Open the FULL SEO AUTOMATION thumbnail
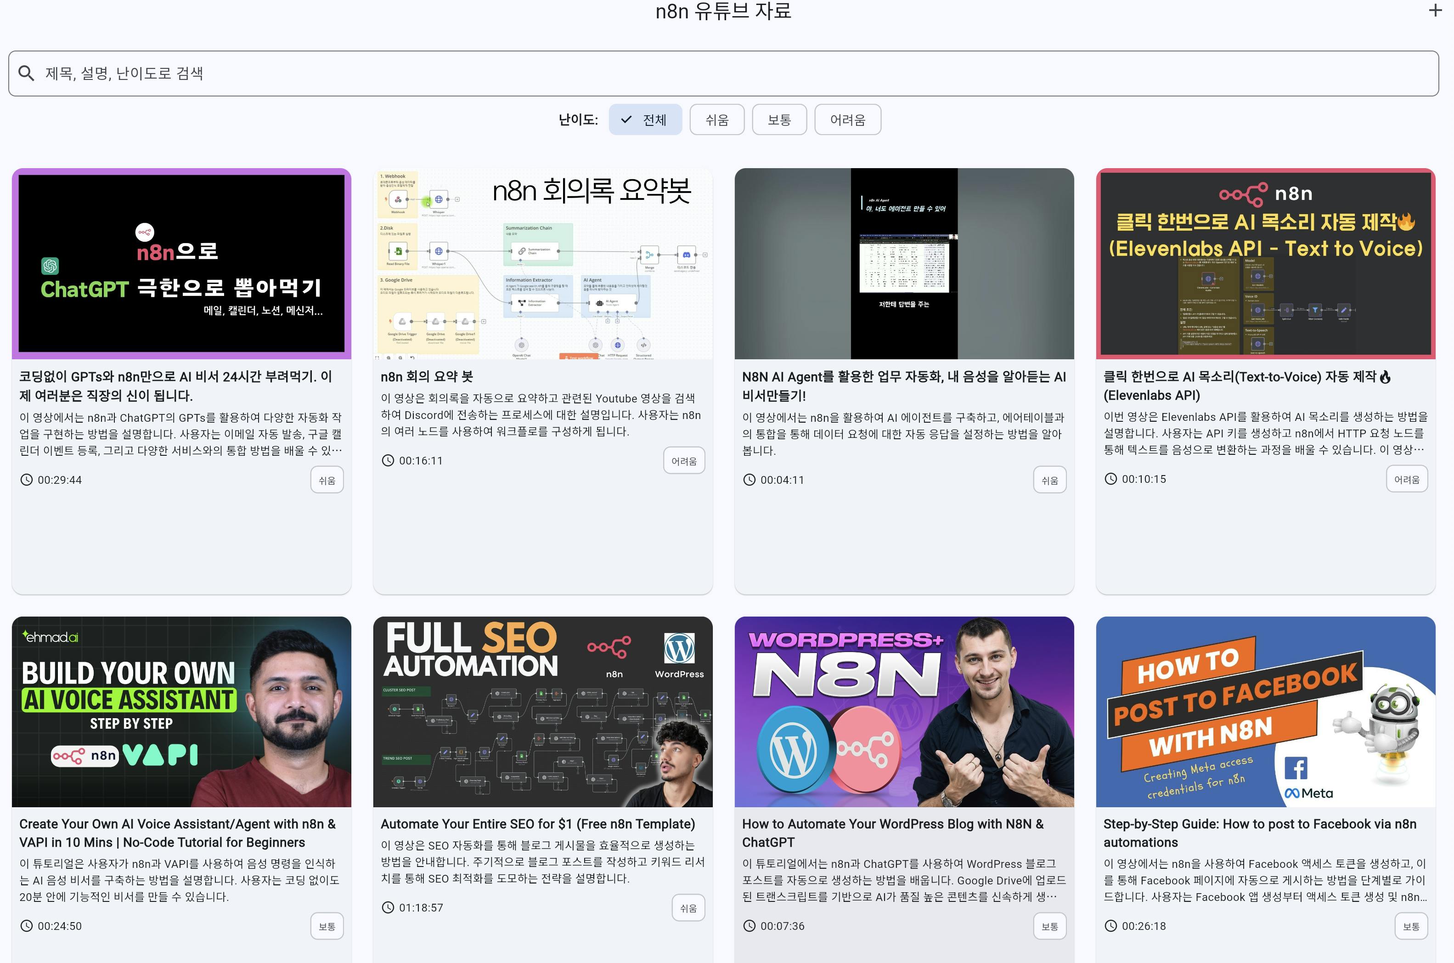1454x963 pixels. point(542,711)
